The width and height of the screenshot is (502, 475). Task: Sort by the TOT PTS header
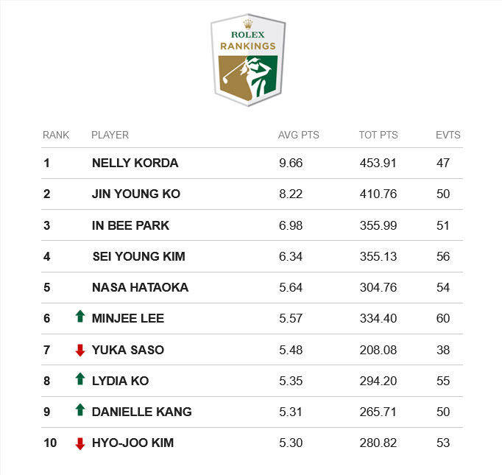(378, 135)
